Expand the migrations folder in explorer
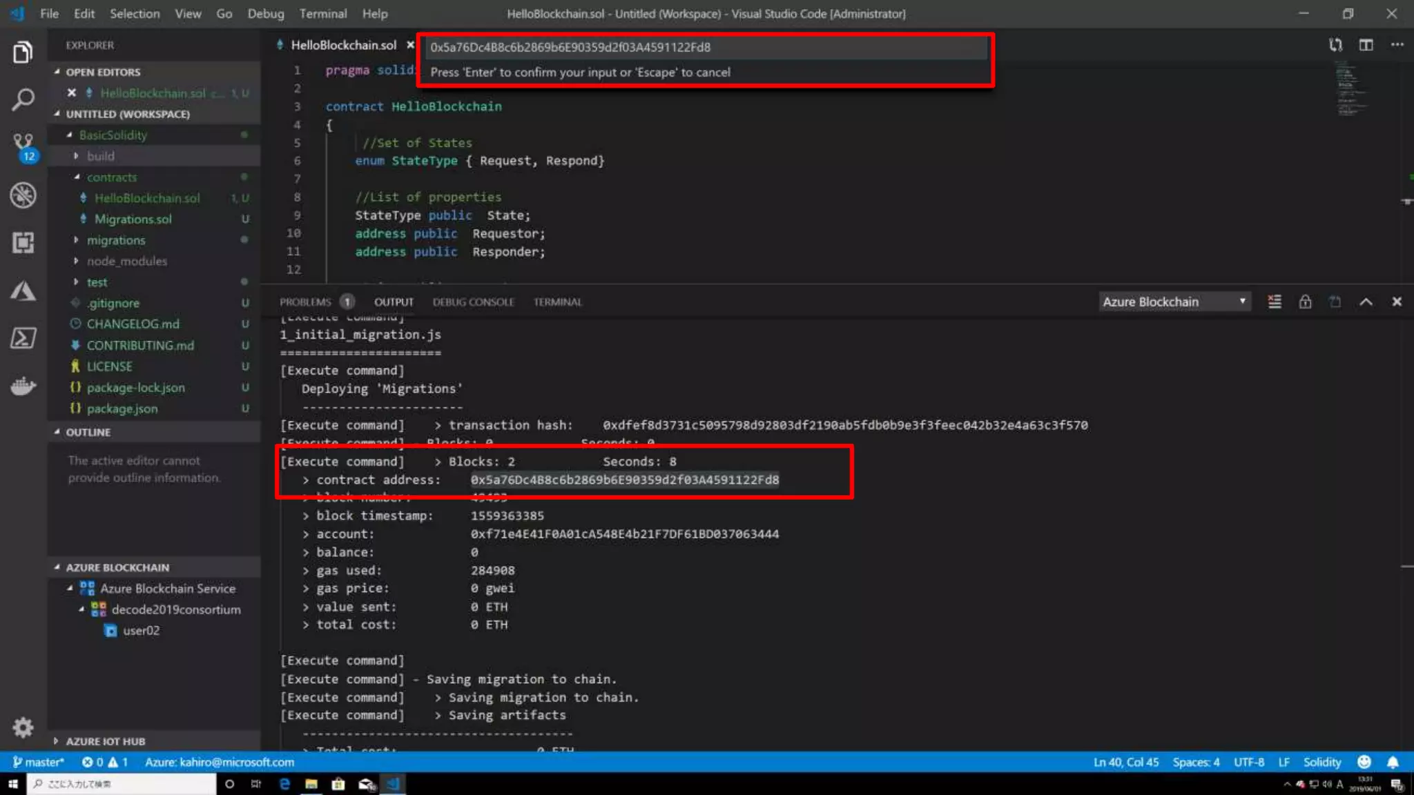This screenshot has width=1414, height=795. tap(116, 240)
